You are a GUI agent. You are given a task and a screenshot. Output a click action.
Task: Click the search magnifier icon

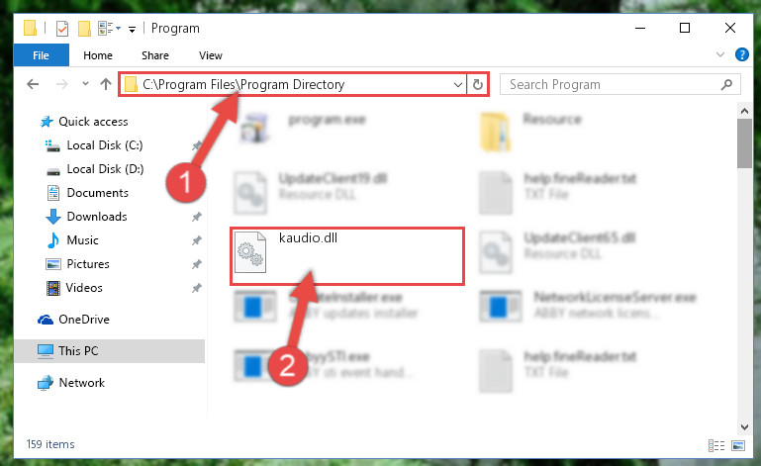(726, 84)
